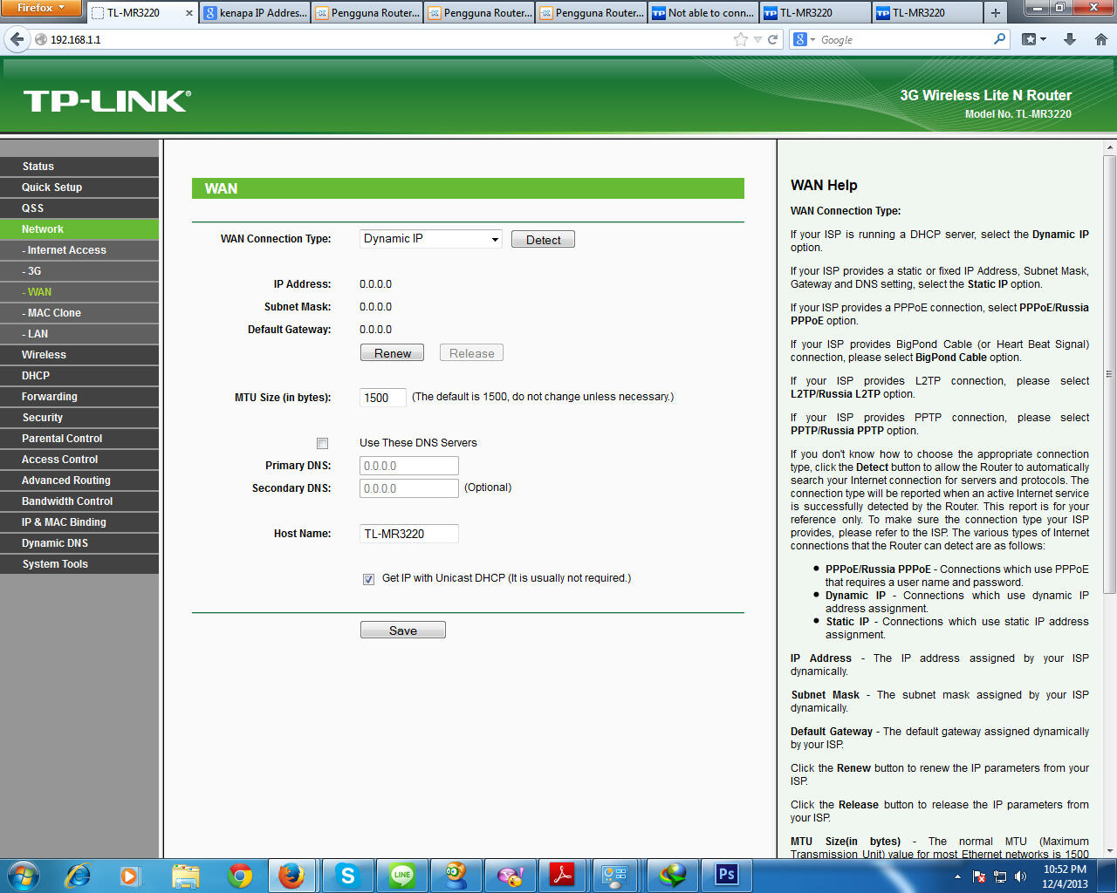The image size is (1117, 893).
Task: Open LINE messenger from the taskbar
Action: tap(401, 875)
